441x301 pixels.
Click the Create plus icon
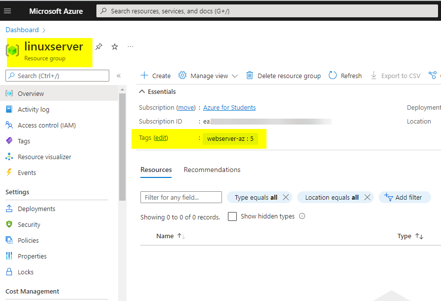click(144, 75)
